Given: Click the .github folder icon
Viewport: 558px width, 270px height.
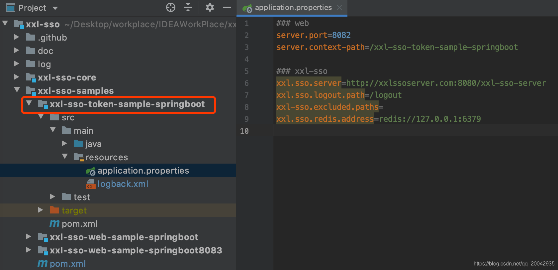Looking at the screenshot, I should tap(31, 37).
